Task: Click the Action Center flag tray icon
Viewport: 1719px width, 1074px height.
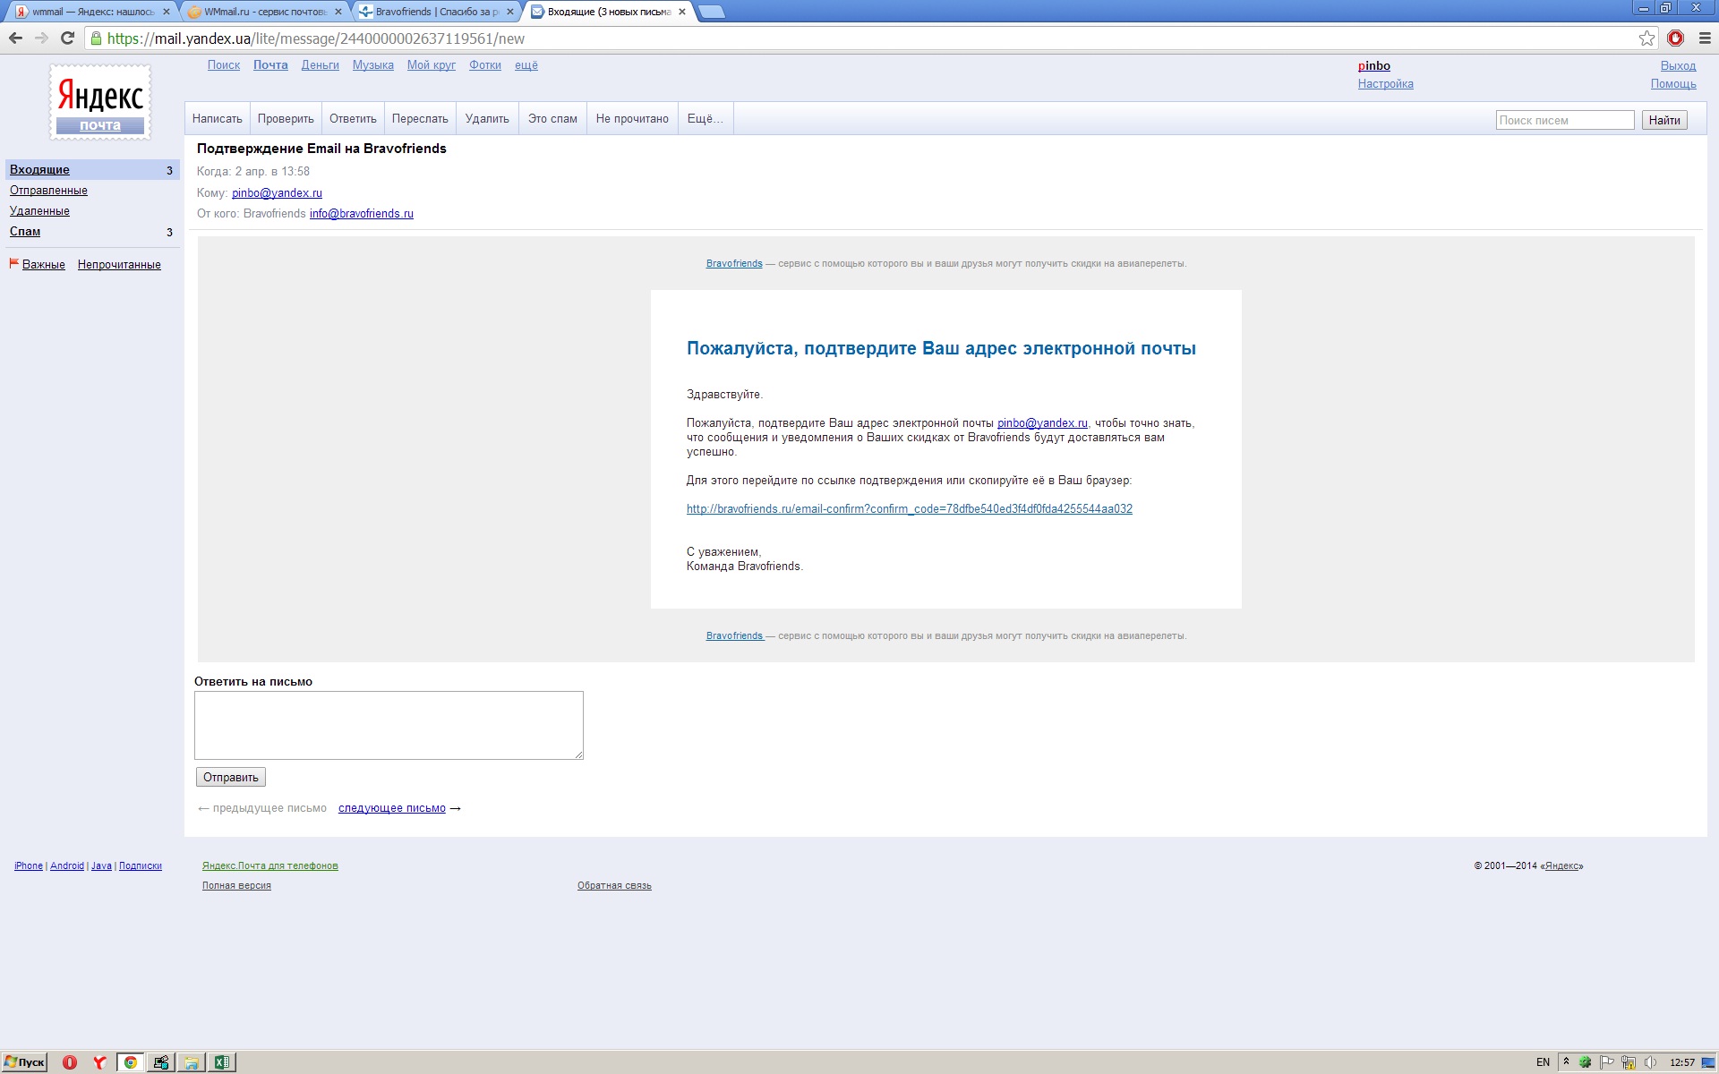Action: (x=1607, y=1062)
